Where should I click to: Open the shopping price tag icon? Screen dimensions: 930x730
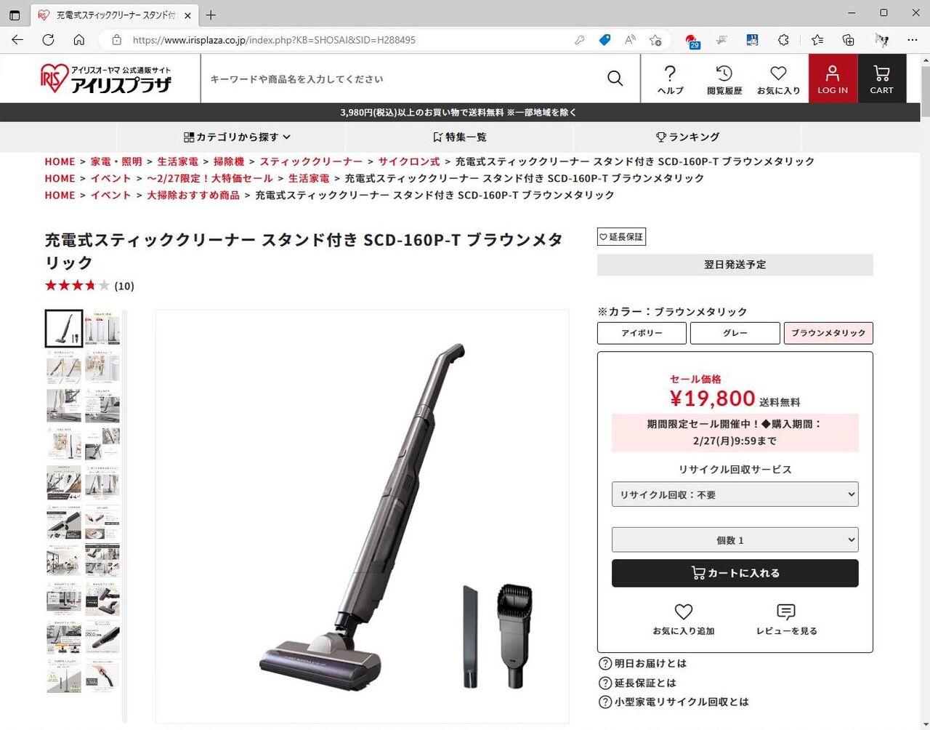(x=604, y=40)
